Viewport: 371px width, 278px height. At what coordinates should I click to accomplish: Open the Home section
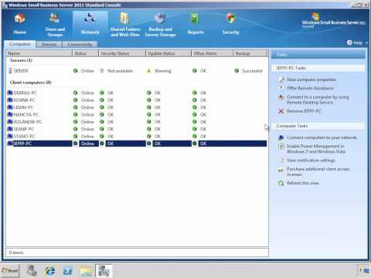pos(19,25)
